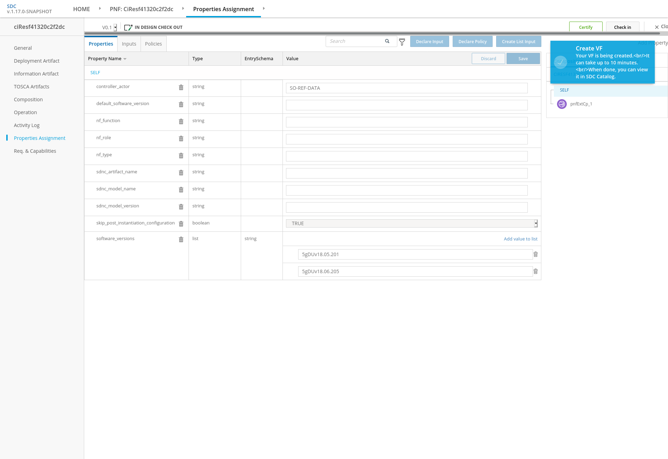The height and width of the screenshot is (459, 668).
Task: Delete the controller_actor property
Action: click(181, 87)
